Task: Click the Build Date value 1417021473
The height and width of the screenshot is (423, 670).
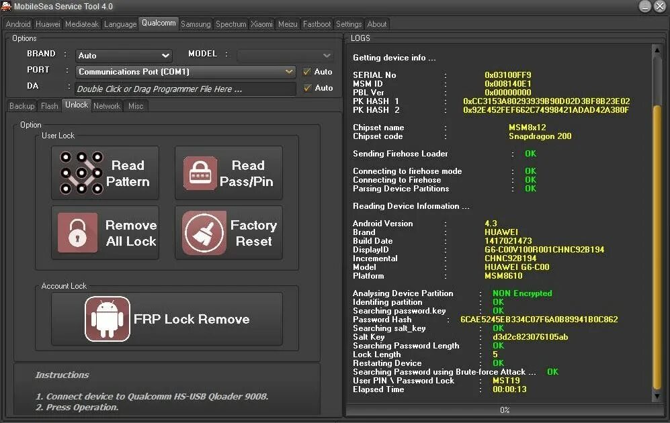Action: click(x=508, y=241)
